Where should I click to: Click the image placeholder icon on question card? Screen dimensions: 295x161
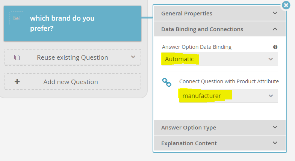click(x=17, y=18)
